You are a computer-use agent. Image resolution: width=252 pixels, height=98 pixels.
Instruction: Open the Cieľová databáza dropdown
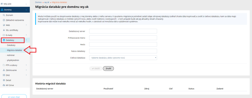tap(123, 58)
